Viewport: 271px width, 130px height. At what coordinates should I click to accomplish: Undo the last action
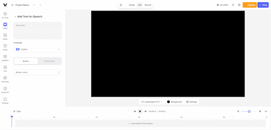[x=34, y=5]
